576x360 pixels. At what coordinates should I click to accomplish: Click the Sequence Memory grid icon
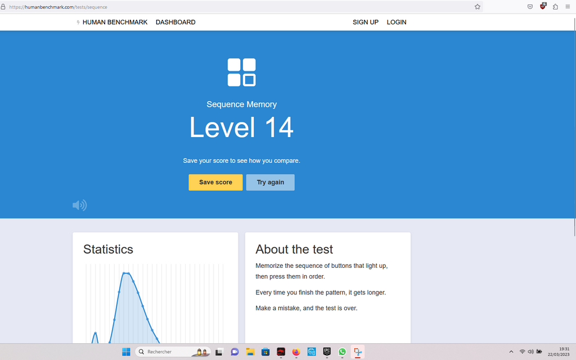[x=241, y=72]
